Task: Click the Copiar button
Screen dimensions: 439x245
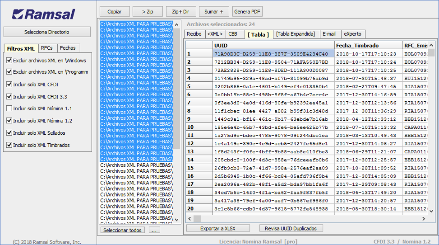Action: point(115,11)
